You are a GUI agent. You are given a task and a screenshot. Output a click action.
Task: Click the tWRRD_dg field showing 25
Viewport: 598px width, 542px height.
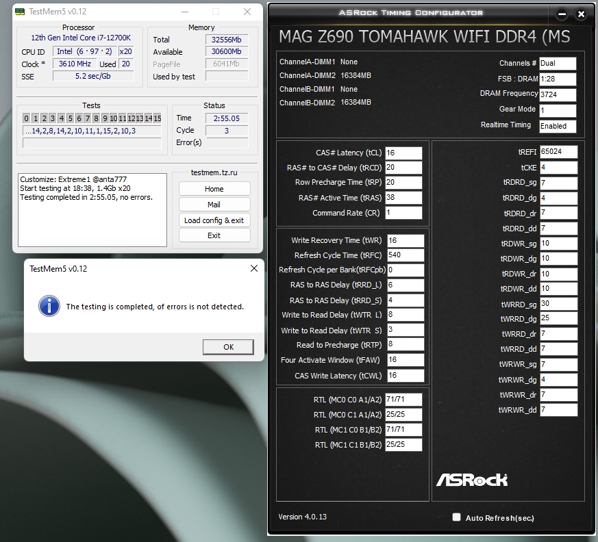click(559, 318)
